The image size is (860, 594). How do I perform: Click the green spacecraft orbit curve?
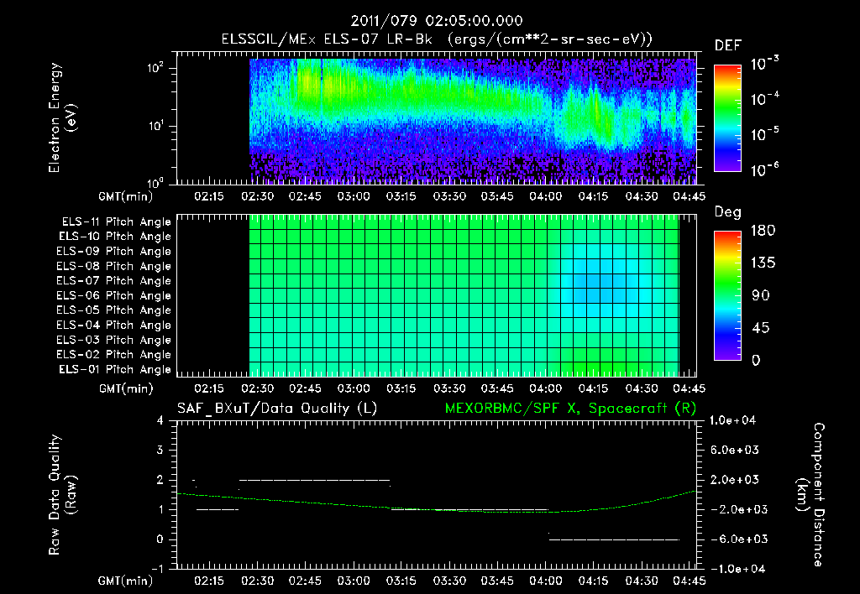click(437, 503)
